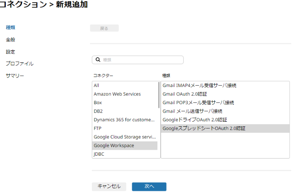This screenshot has width=295, height=192.
Task: Click the 次へ next button
Action: coord(149,187)
